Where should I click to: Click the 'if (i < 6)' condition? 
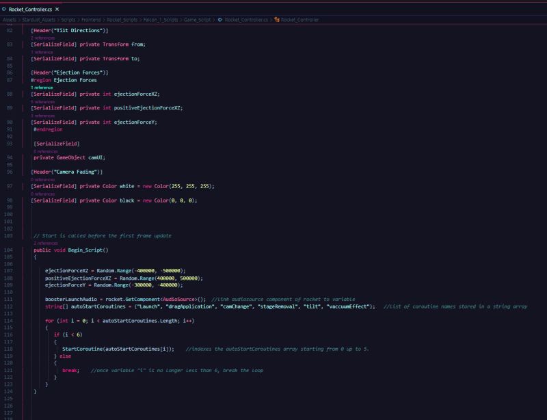(68, 334)
